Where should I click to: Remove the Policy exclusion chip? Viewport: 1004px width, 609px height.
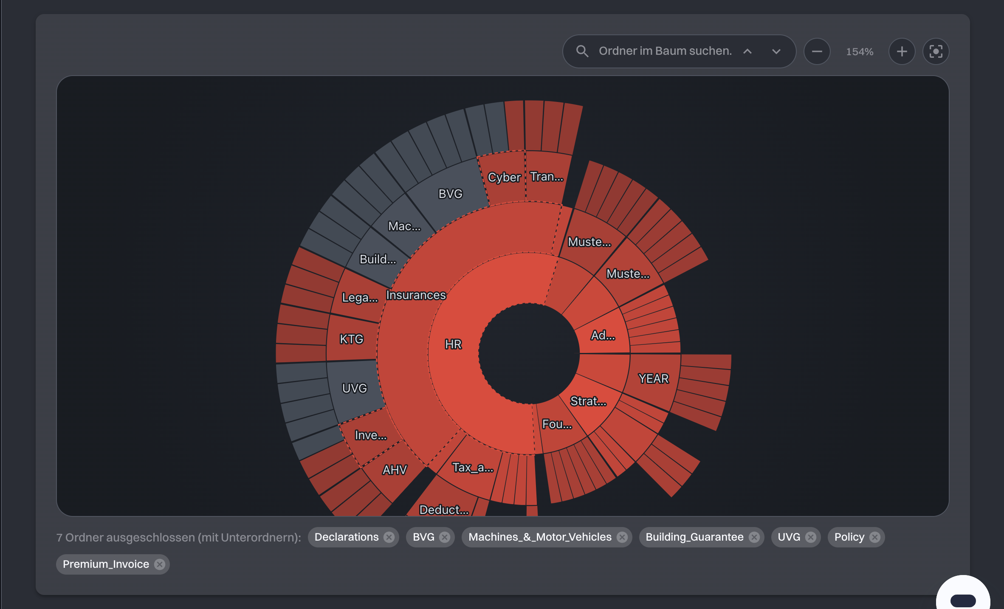(875, 537)
